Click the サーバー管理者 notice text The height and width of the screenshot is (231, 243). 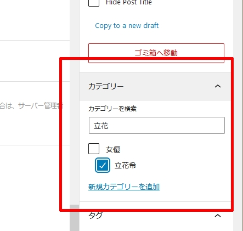tap(41, 106)
